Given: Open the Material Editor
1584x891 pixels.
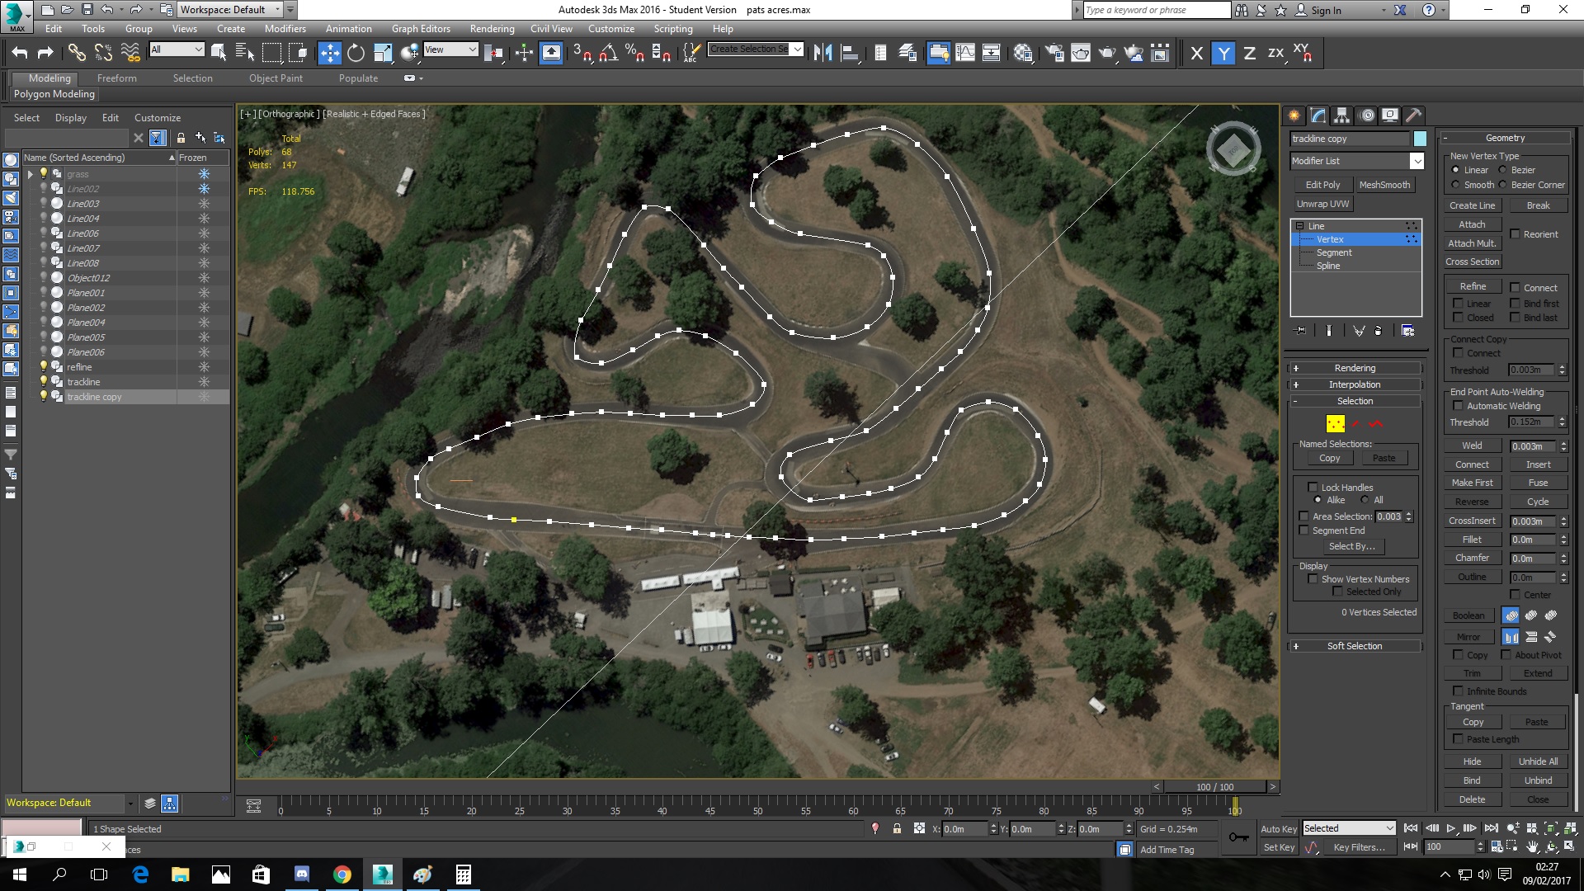Looking at the screenshot, I should coord(1023,53).
